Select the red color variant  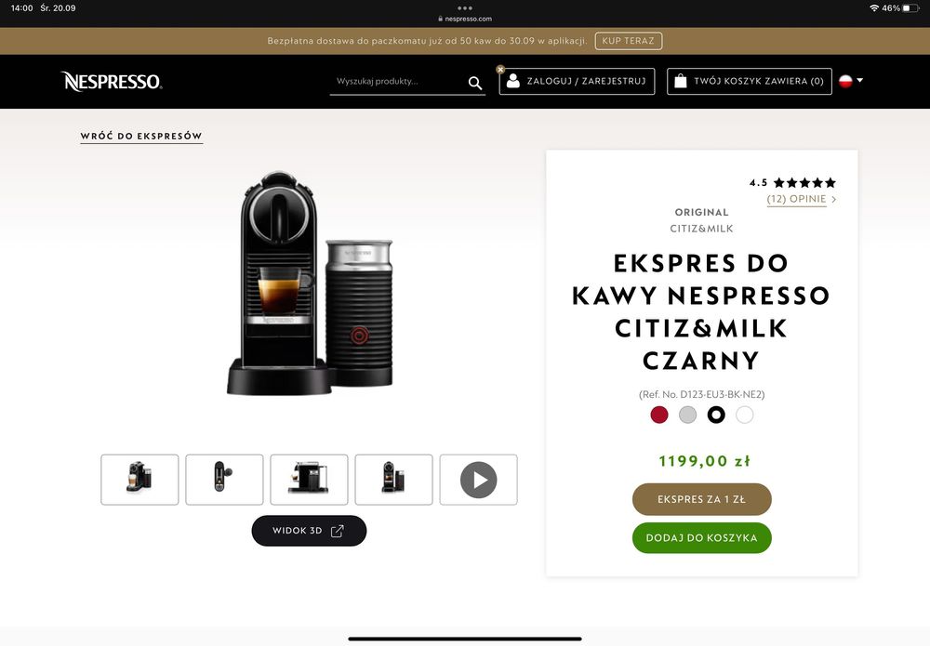point(659,415)
